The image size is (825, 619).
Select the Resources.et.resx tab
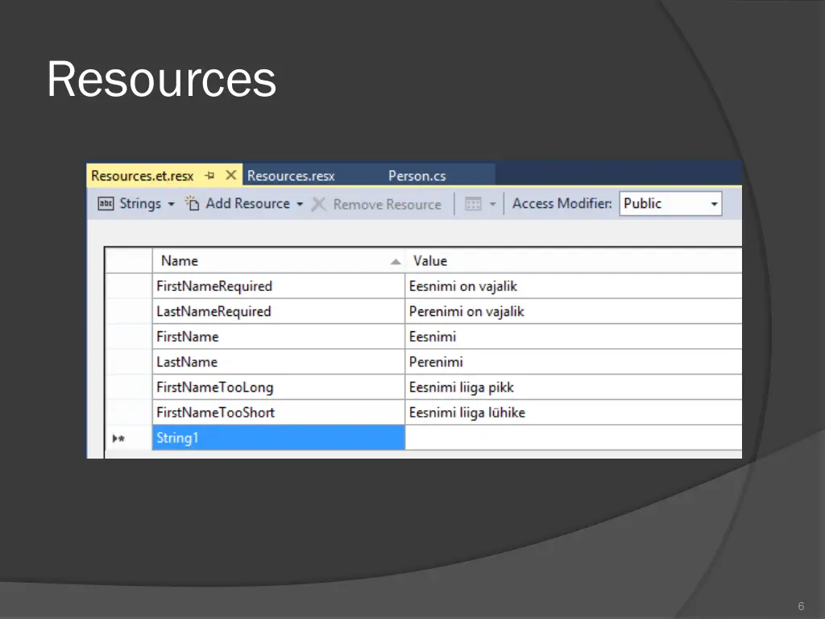click(x=143, y=175)
